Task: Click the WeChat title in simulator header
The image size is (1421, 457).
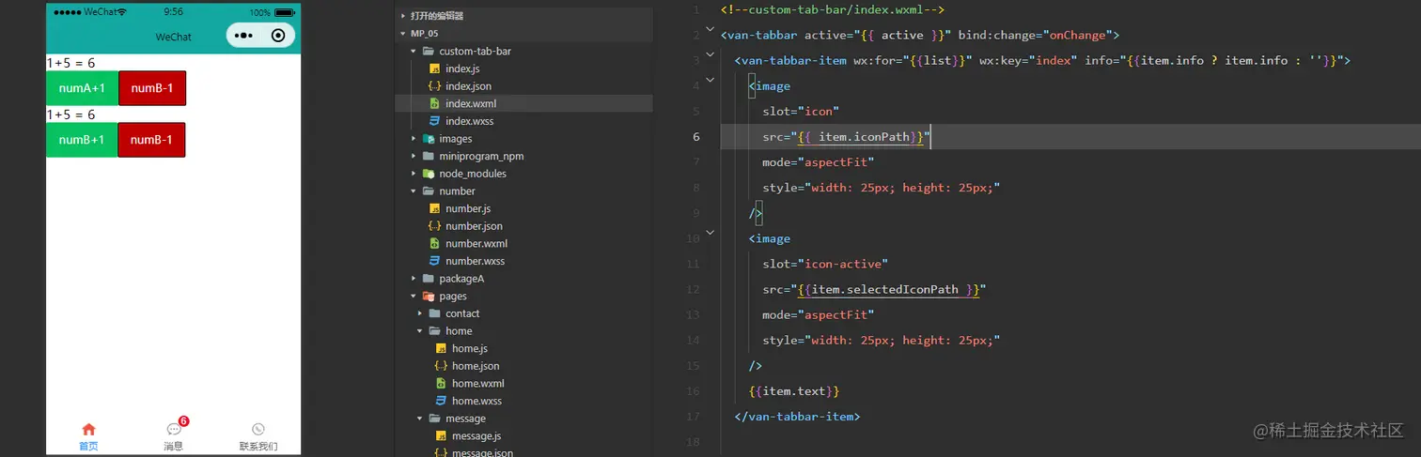Action: tap(173, 37)
